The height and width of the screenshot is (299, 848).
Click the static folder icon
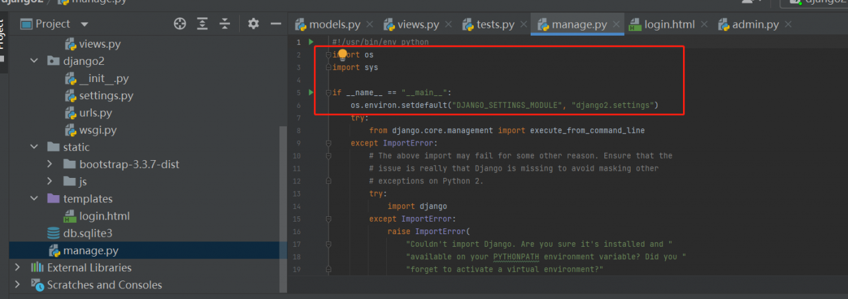[53, 147]
